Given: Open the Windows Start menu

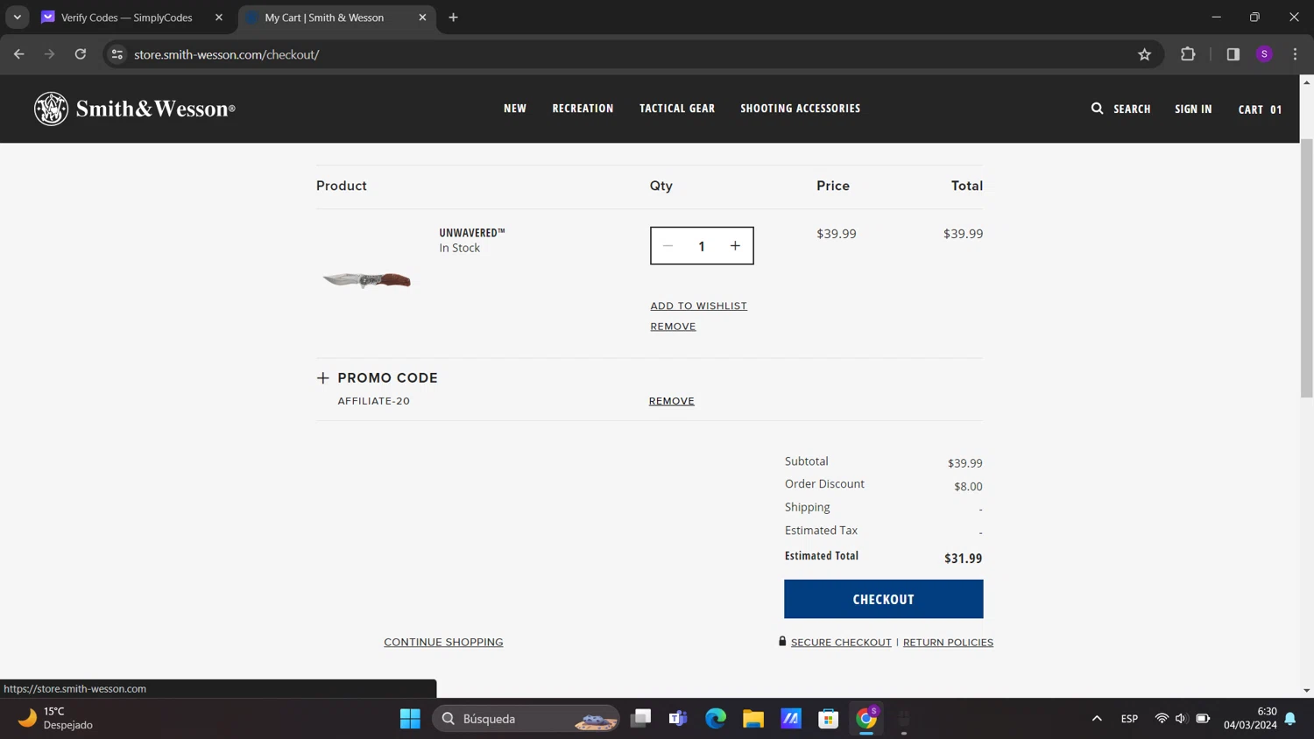Looking at the screenshot, I should click(x=410, y=719).
